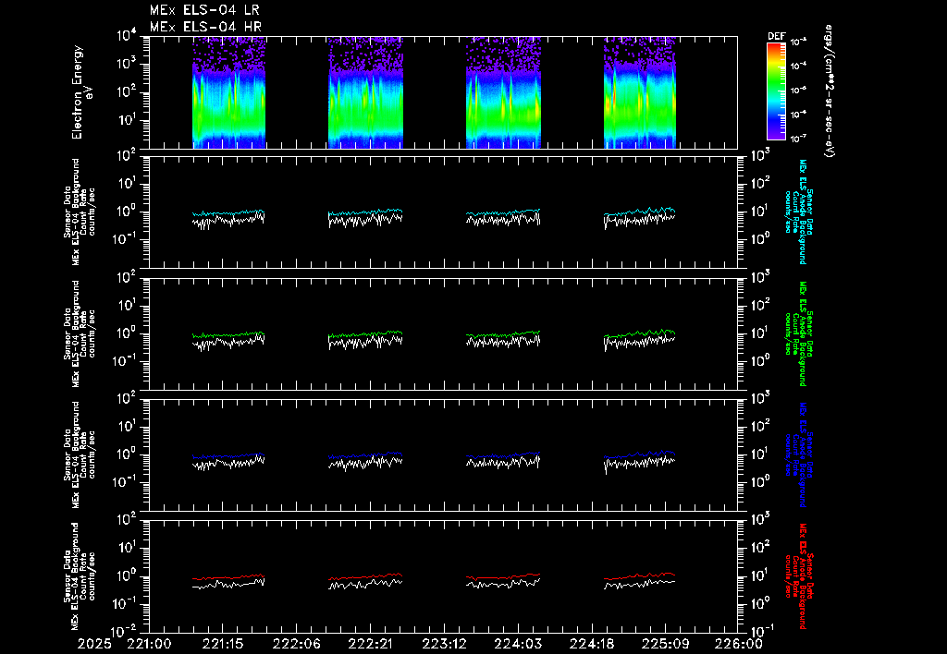Select the "DEF" label above the color bar
947x654 pixels.
coord(776,36)
